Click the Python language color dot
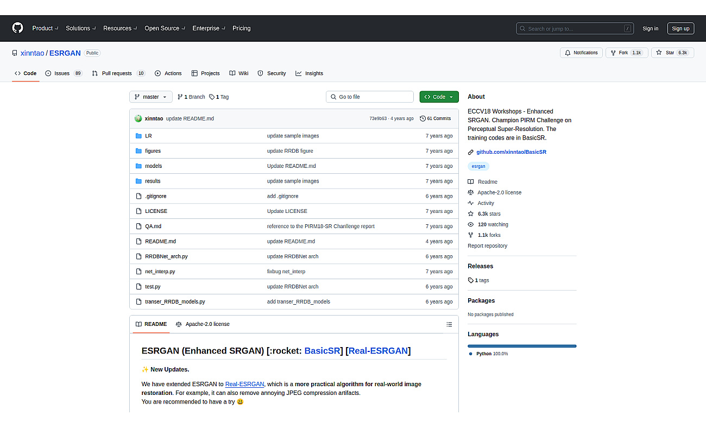 click(470, 354)
